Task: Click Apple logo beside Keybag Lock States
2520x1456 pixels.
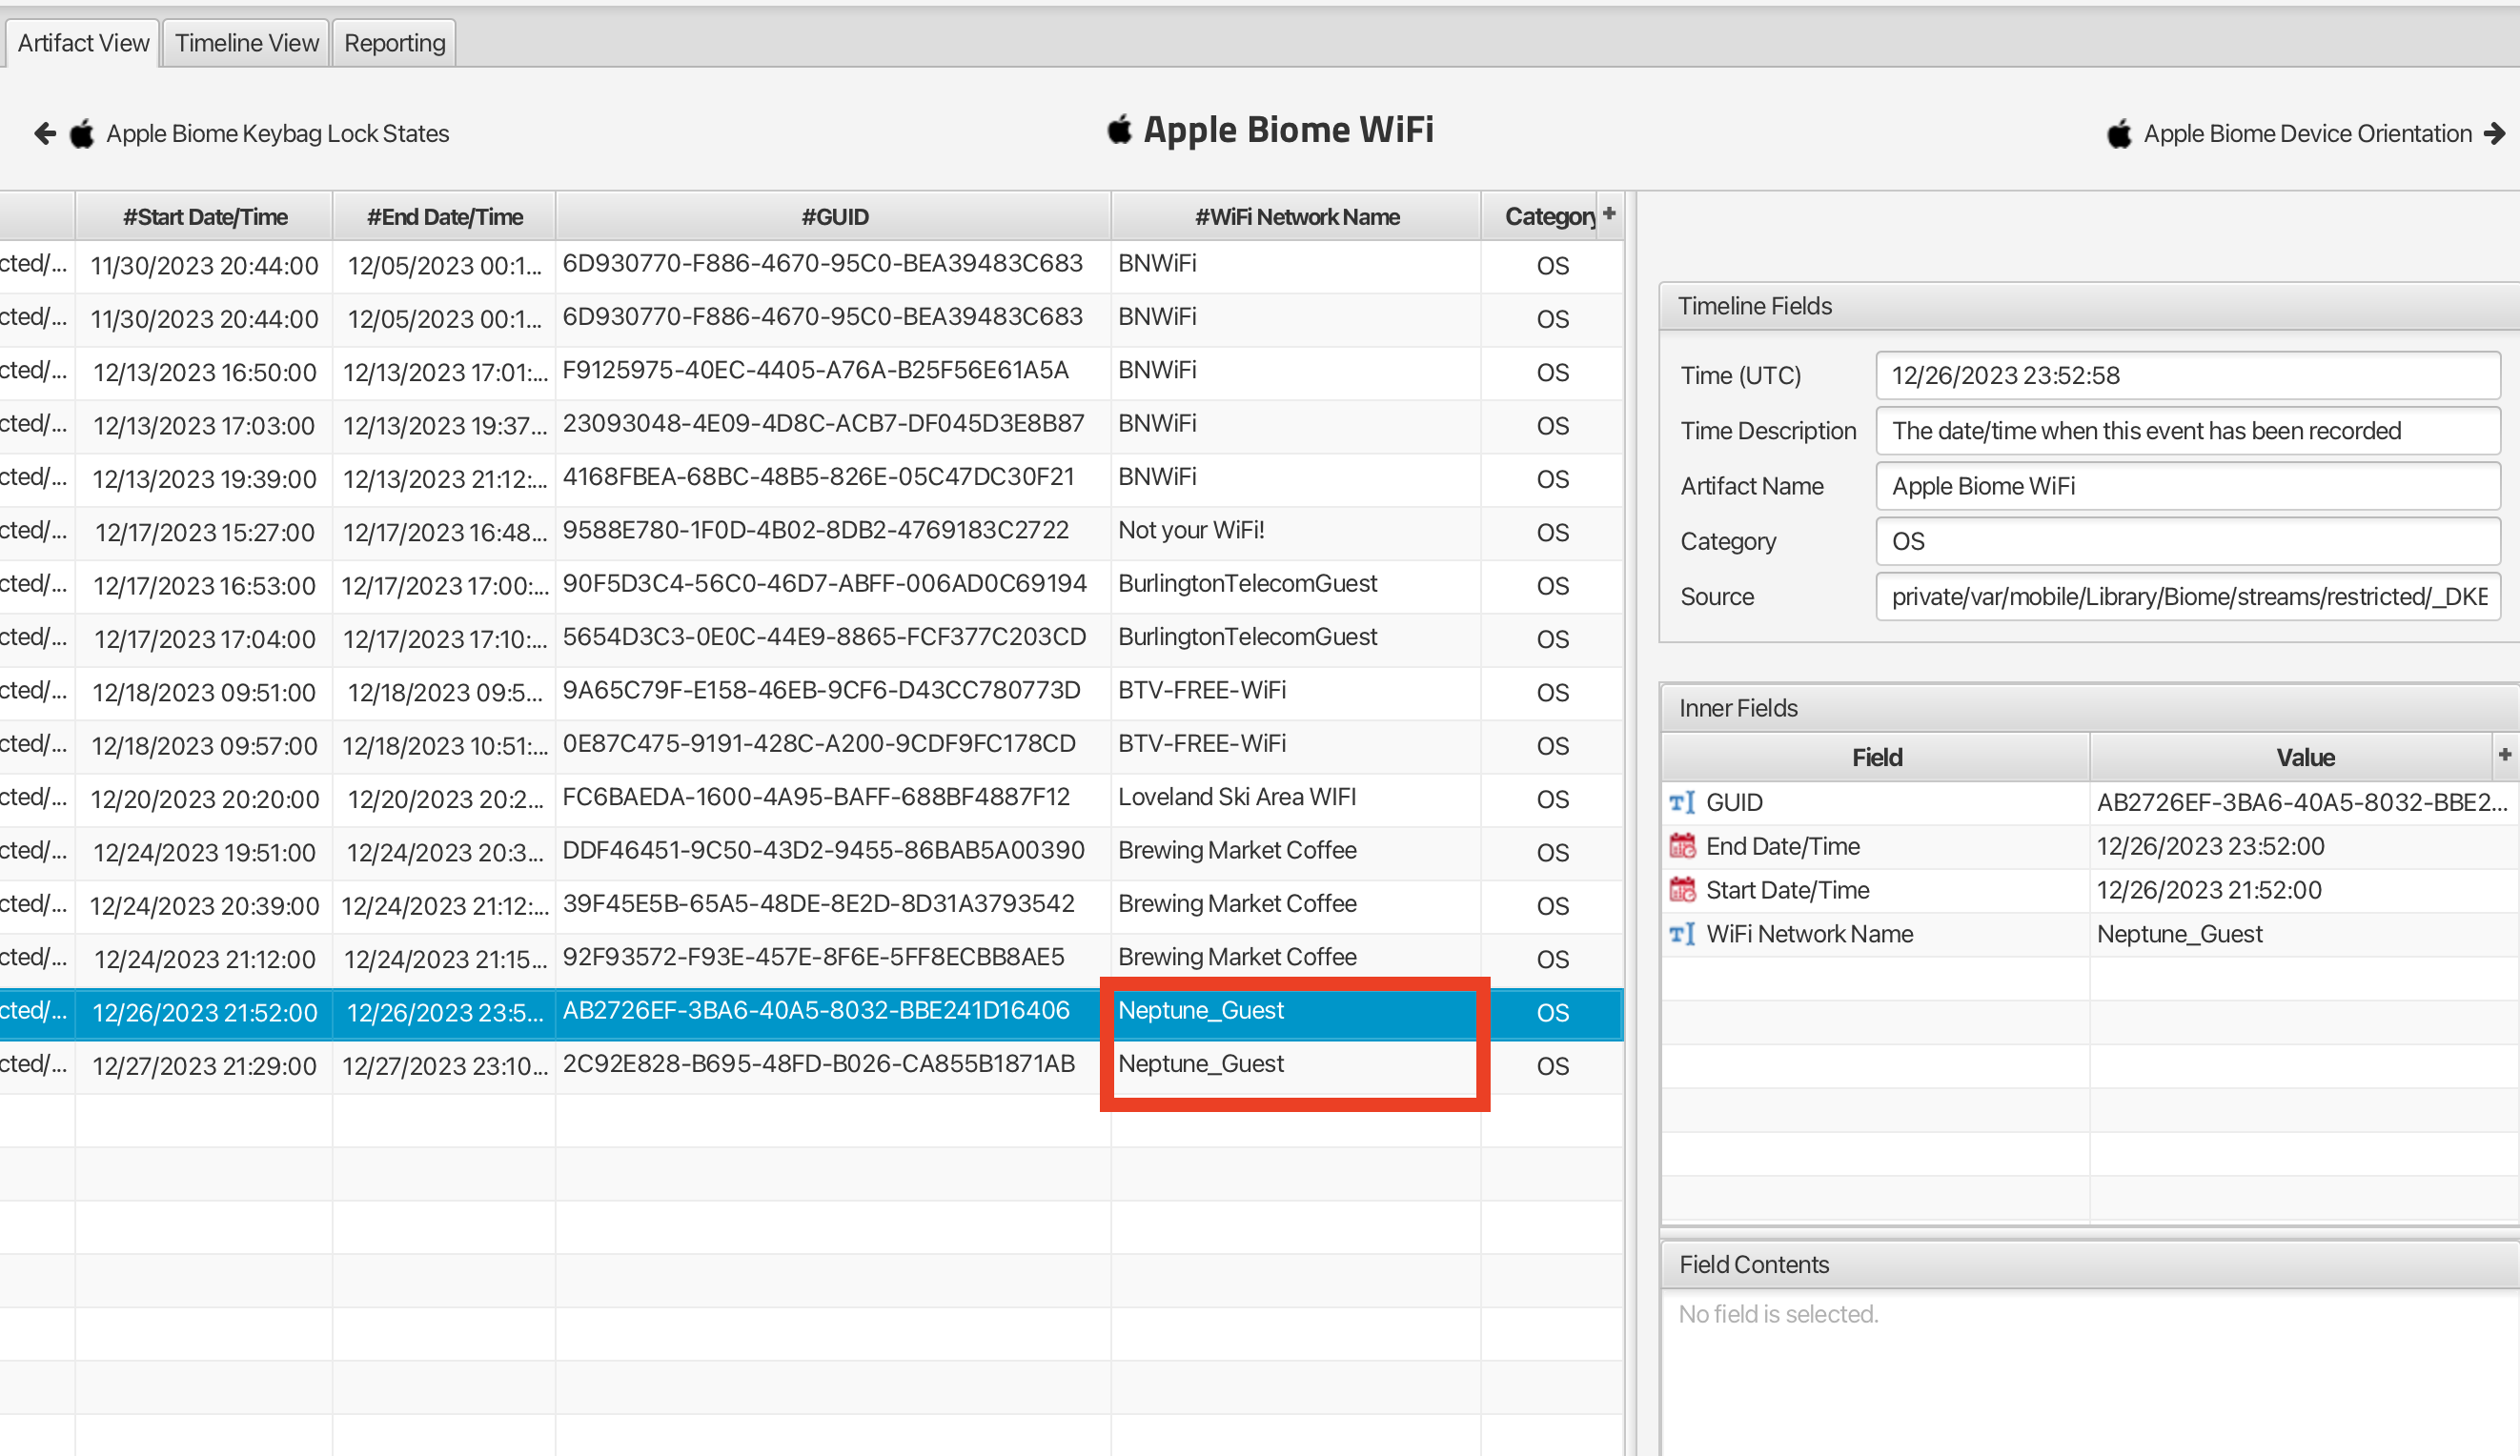Action: 82,133
